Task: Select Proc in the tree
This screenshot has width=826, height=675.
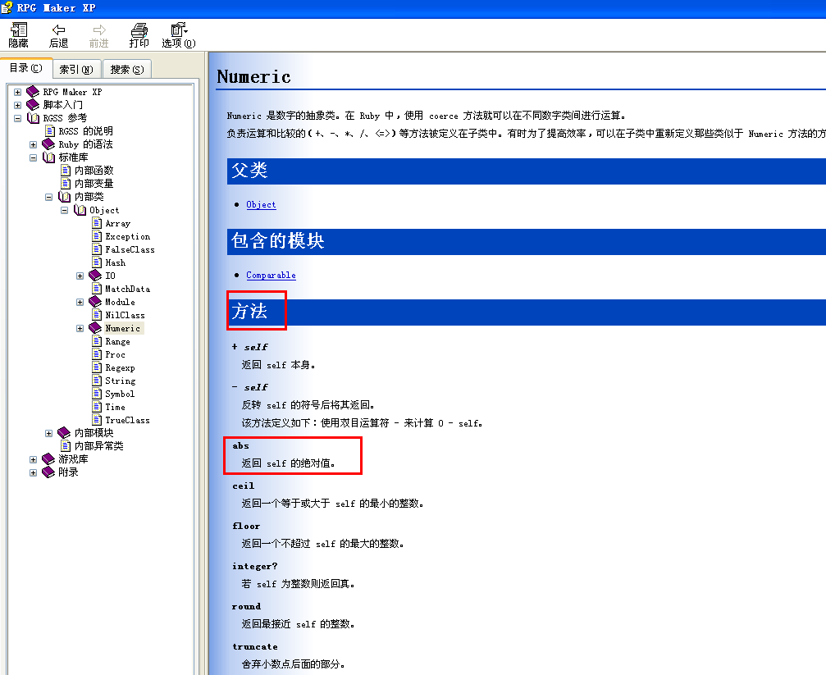Action: [x=116, y=354]
